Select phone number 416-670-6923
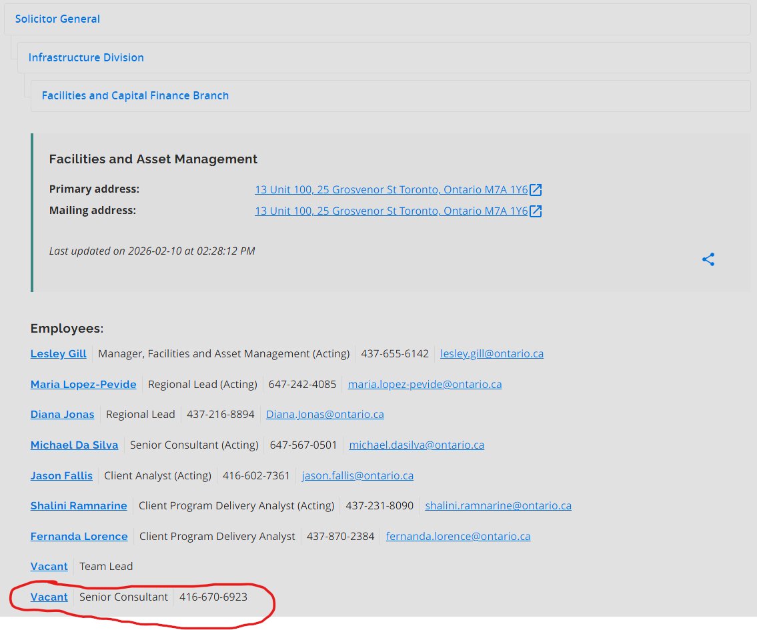This screenshot has width=757, height=630. point(213,597)
